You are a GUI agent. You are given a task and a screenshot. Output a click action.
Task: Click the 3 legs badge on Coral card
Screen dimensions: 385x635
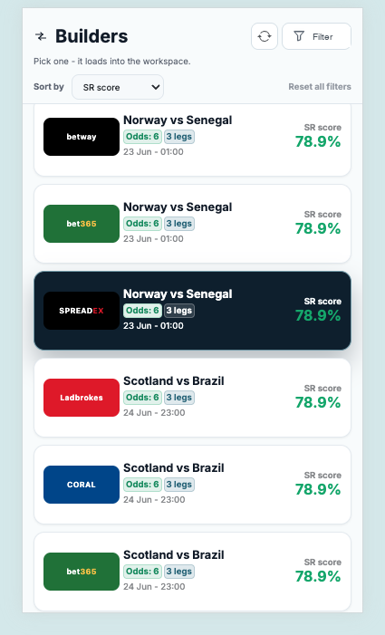[x=179, y=485]
